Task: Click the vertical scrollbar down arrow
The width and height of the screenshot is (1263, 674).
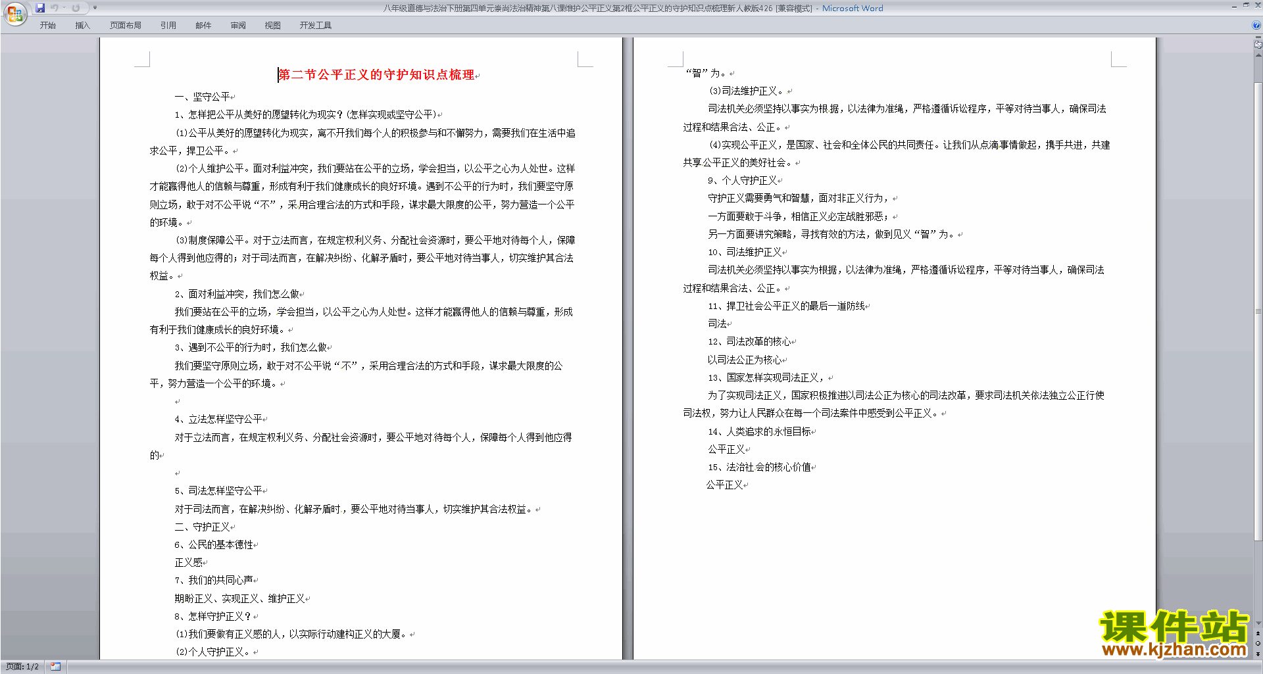Action: pos(1258,623)
